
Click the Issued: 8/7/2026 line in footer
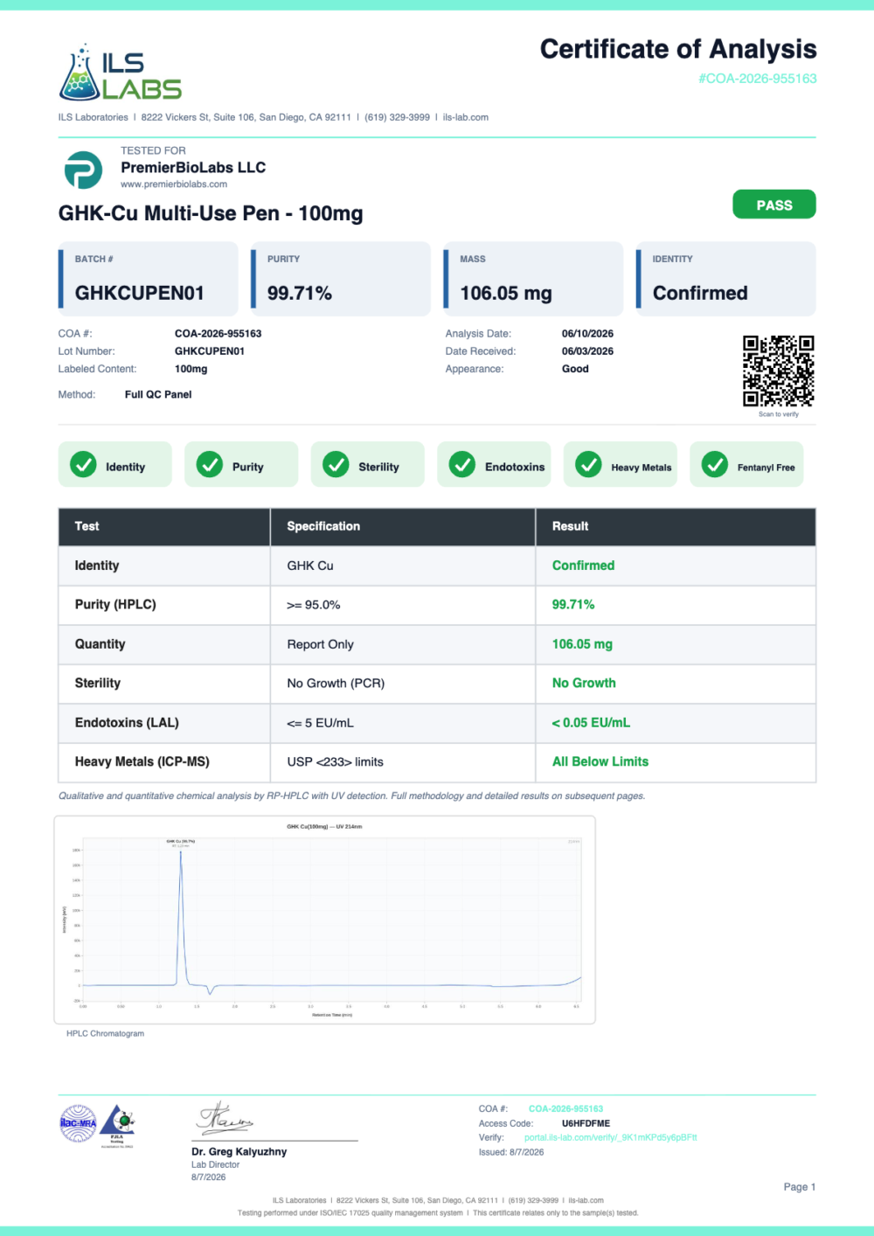[511, 1152]
